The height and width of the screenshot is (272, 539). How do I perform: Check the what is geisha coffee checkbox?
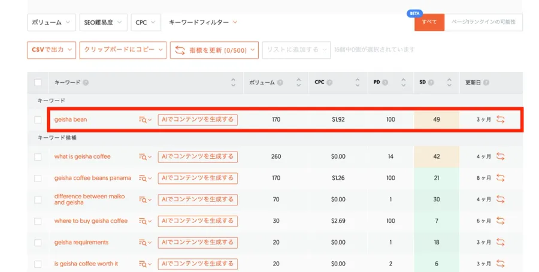[38, 157]
